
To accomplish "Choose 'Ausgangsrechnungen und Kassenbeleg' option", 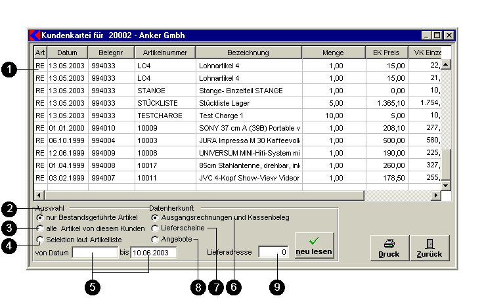I will (155, 217).
